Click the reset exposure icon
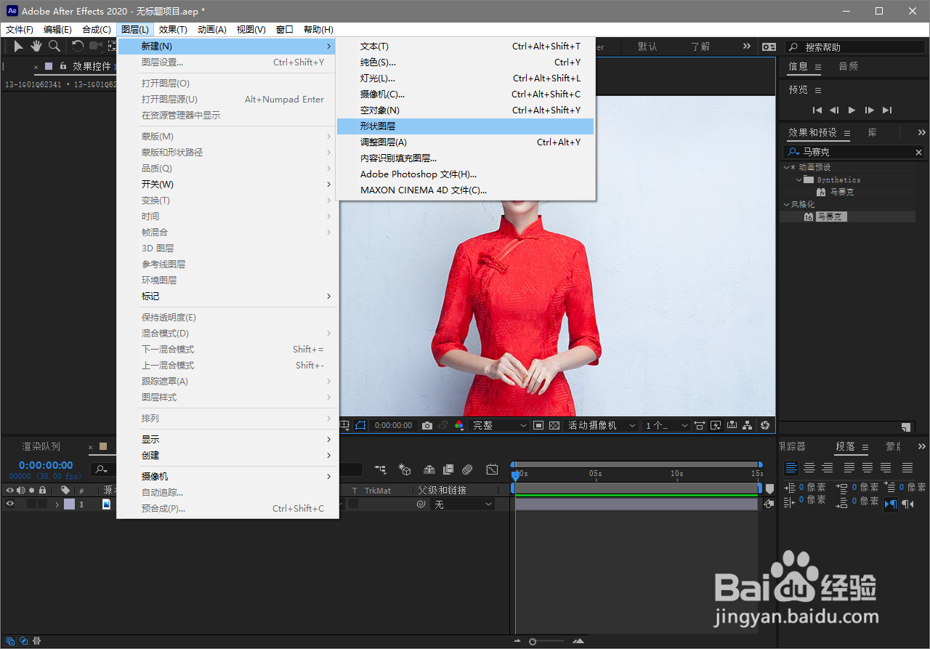 point(764,426)
